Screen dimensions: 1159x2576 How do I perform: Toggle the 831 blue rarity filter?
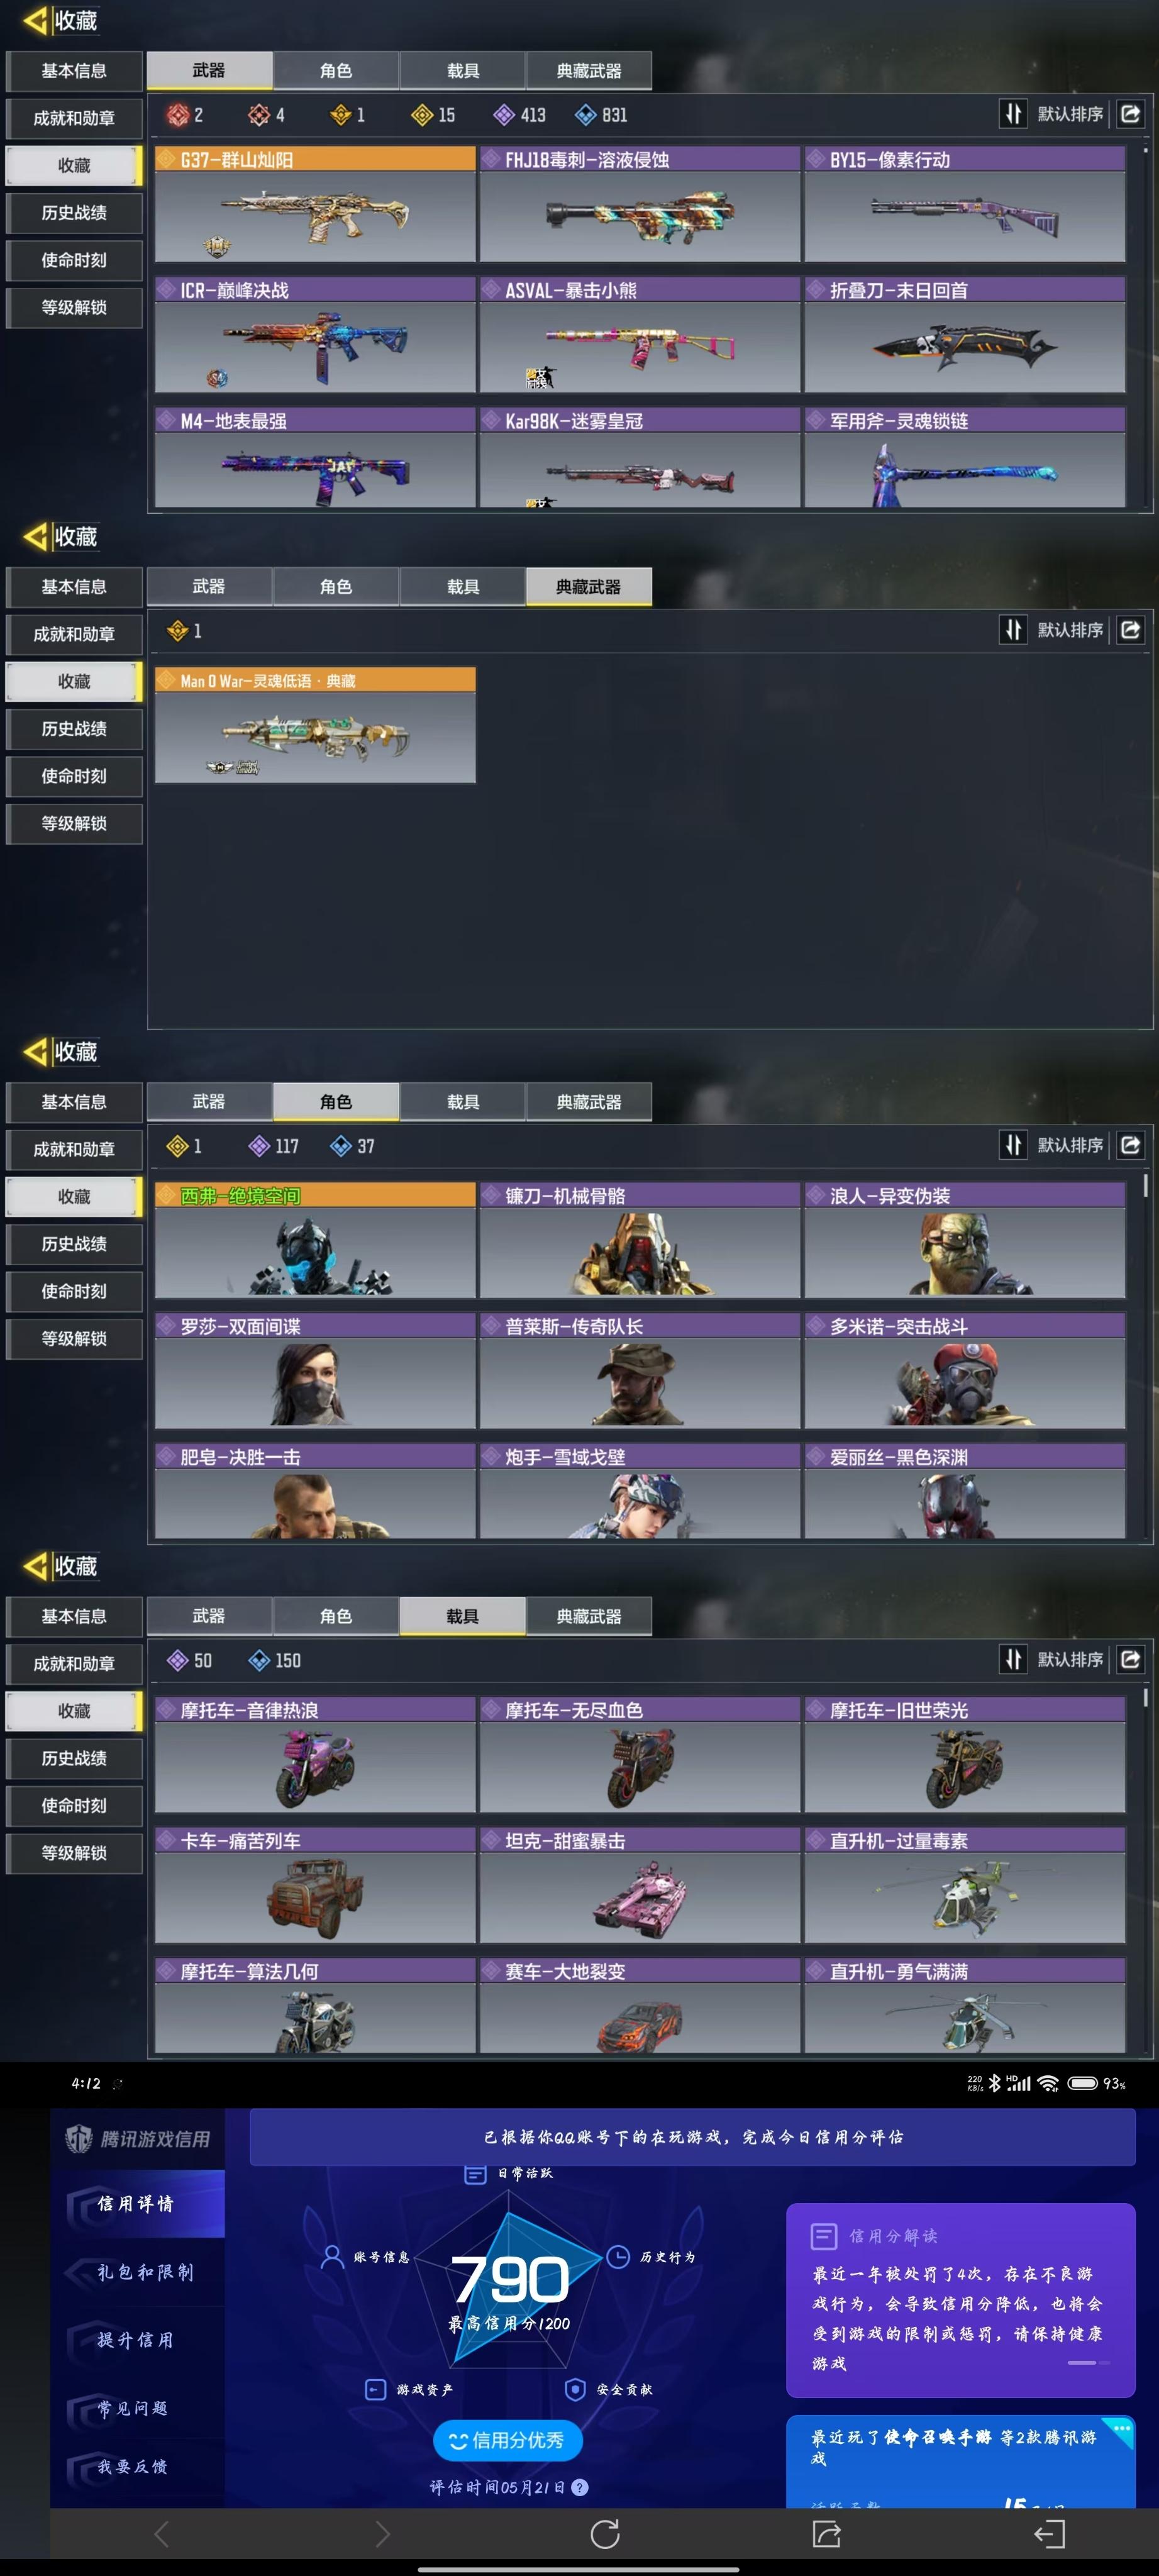(601, 115)
